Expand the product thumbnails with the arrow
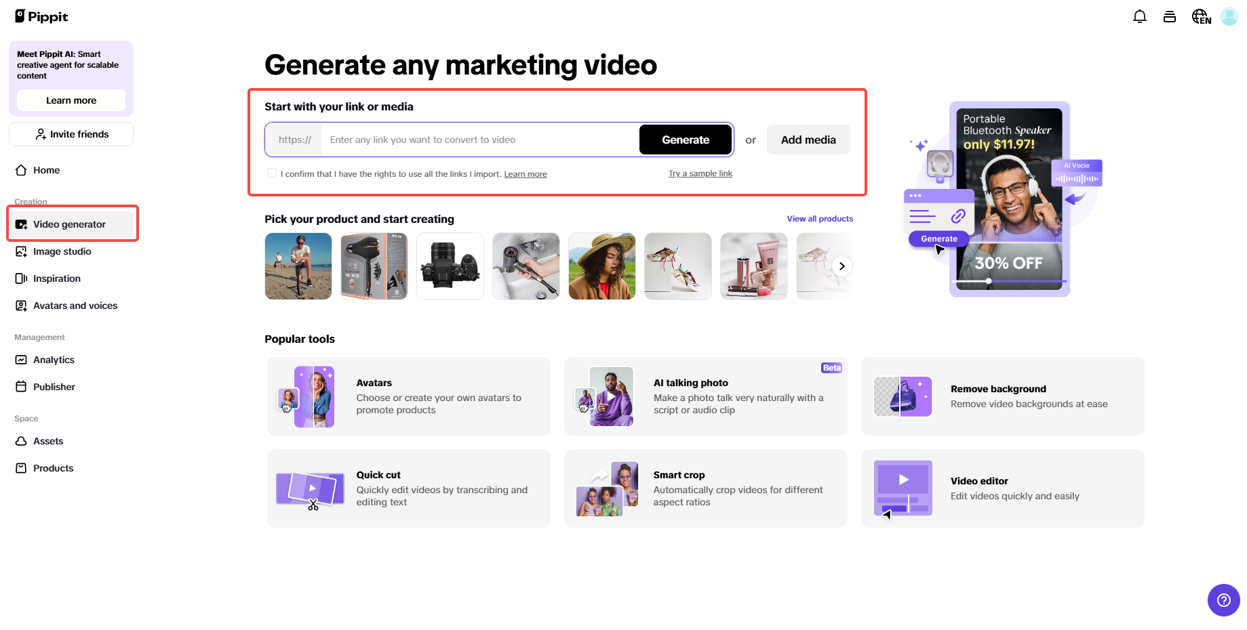1247x630 pixels. point(842,266)
